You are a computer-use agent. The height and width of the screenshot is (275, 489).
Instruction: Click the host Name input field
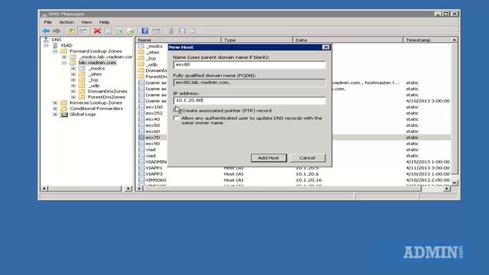click(x=250, y=64)
